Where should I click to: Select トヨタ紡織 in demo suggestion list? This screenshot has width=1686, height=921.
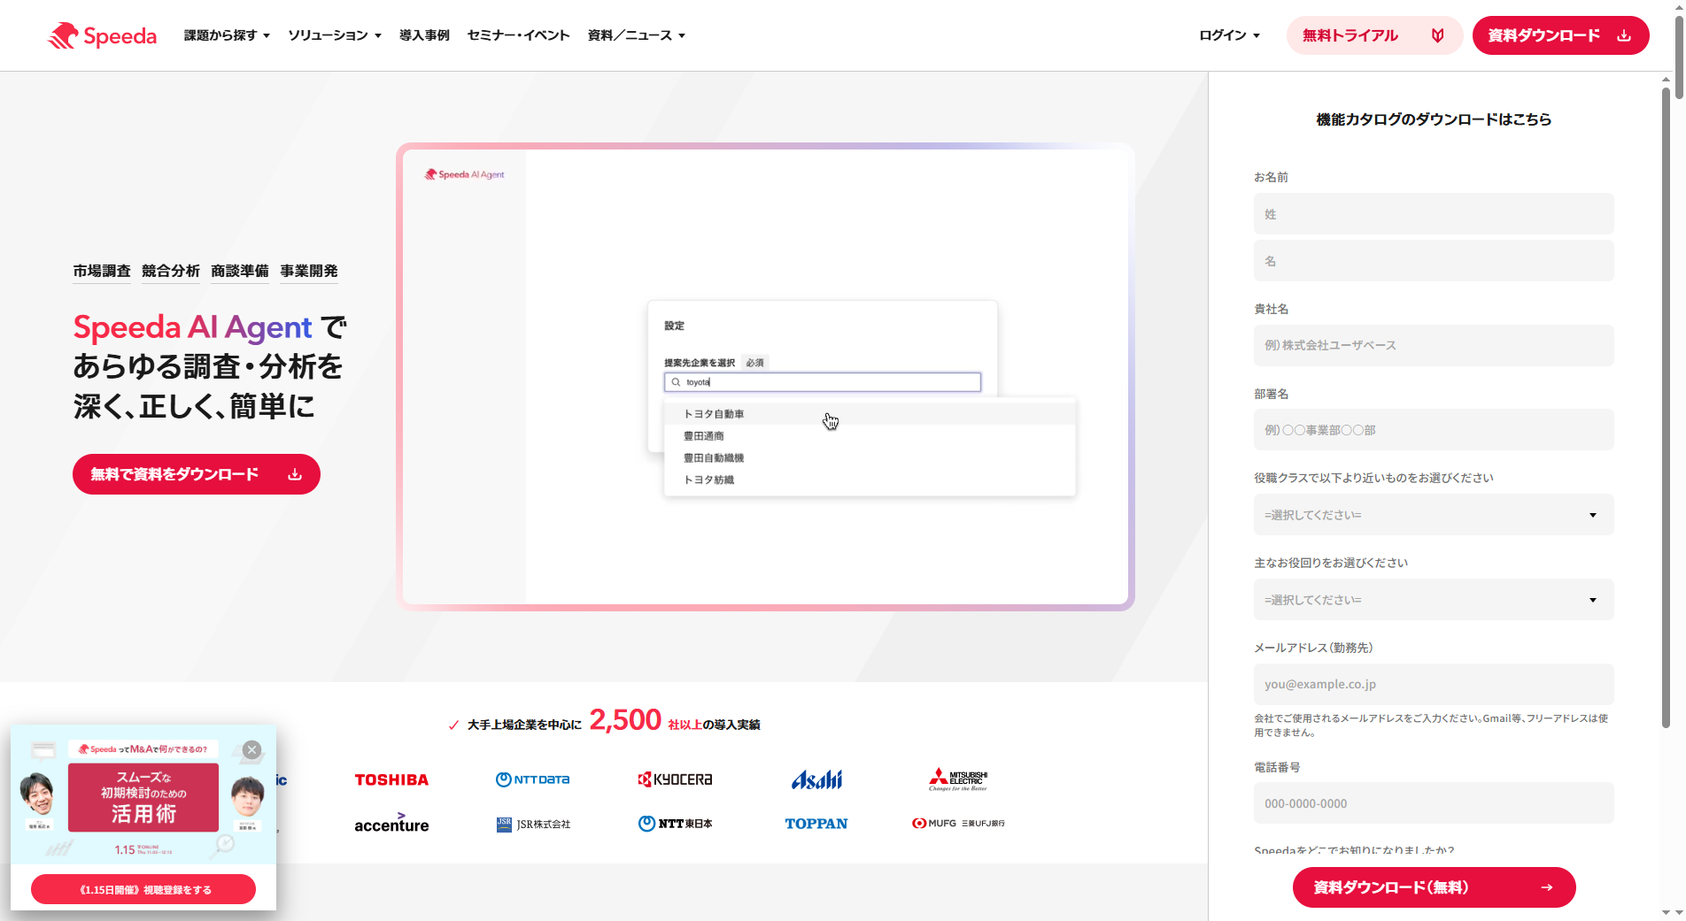[870, 480]
